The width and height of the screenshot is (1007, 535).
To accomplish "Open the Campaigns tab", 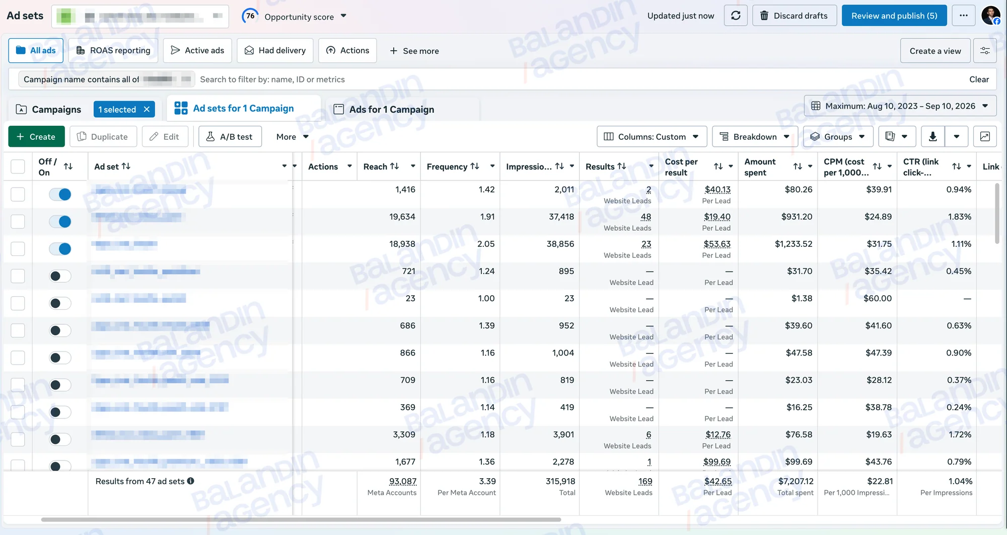I will [49, 110].
